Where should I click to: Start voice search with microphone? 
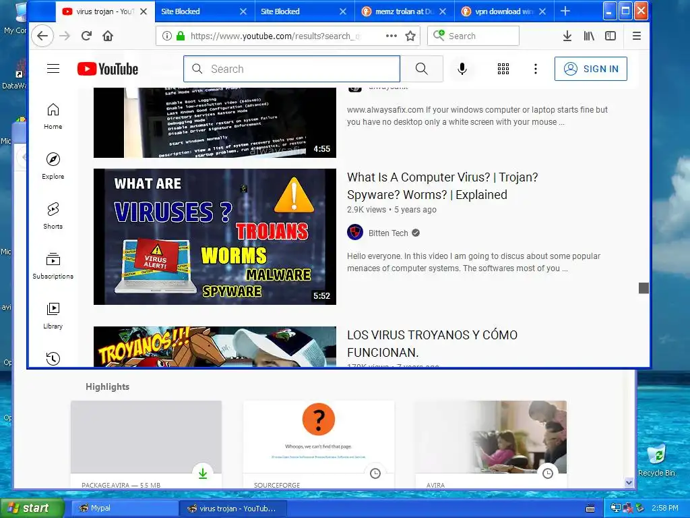[462, 69]
